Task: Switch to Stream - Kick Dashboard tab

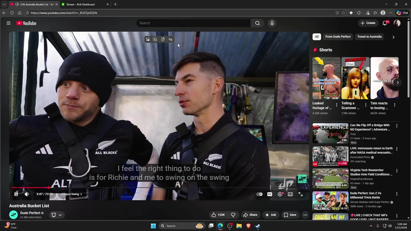Action: pyautogui.click(x=85, y=4)
